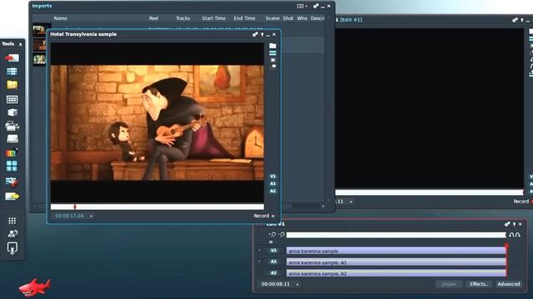Pin the Edit timeline panel
The height and width of the screenshot is (299, 533).
pos(514,224)
